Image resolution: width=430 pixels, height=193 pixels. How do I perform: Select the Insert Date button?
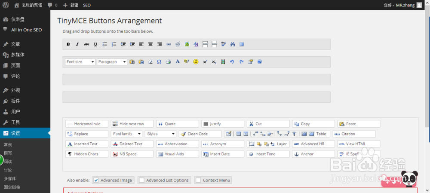[x=223, y=154]
